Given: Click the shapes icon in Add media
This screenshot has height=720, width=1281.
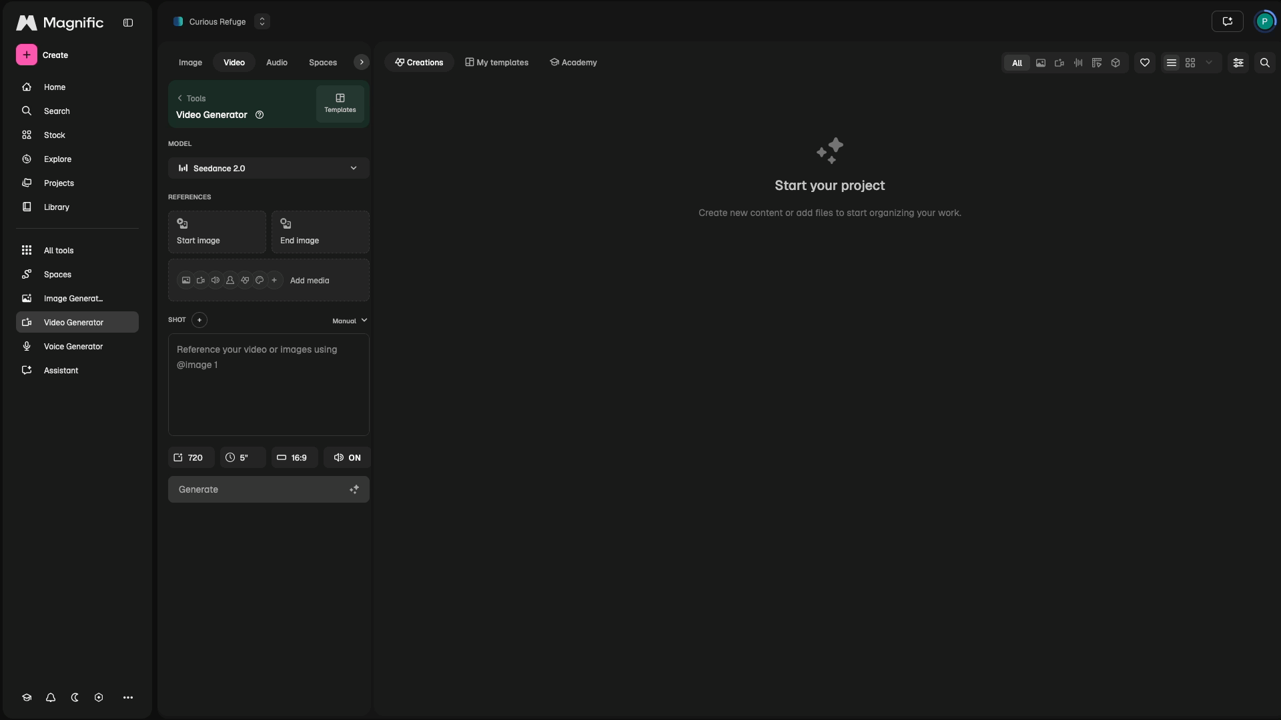Looking at the screenshot, I should (245, 281).
